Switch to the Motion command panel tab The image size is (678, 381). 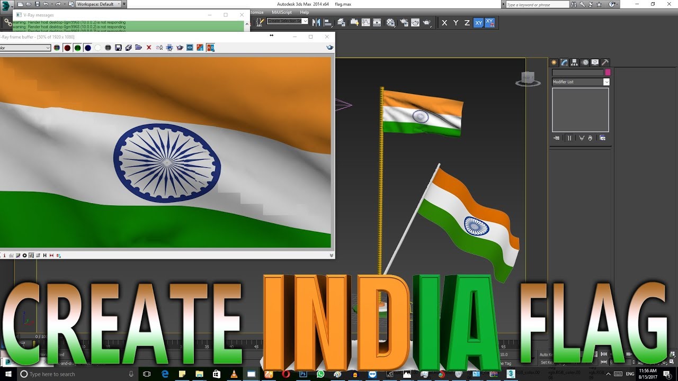tap(585, 62)
